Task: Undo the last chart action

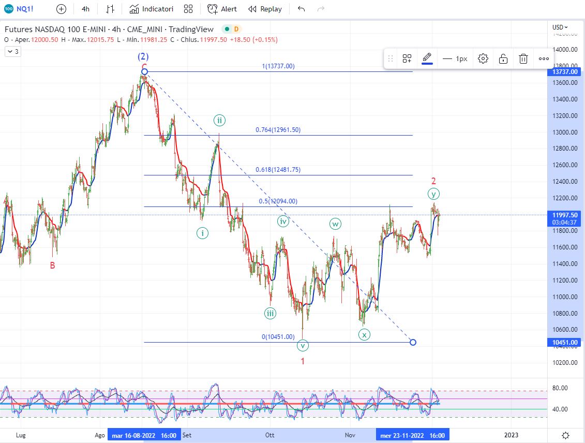Action: [x=302, y=9]
